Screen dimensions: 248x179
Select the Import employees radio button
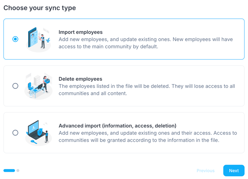pyautogui.click(x=15, y=39)
